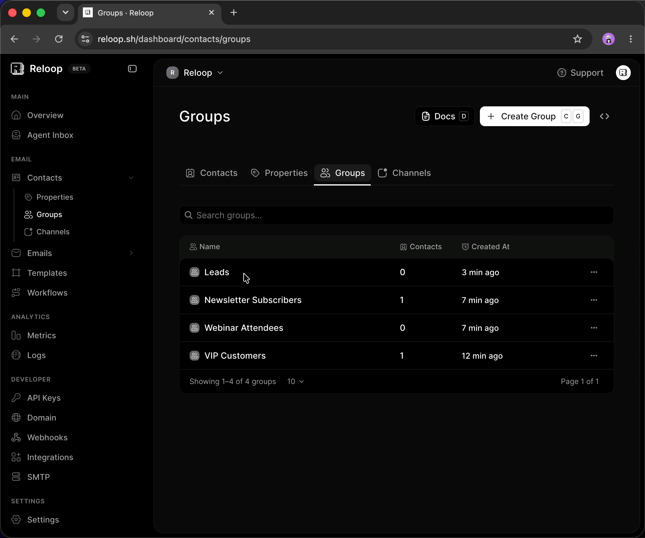Reload the page

[59, 39]
